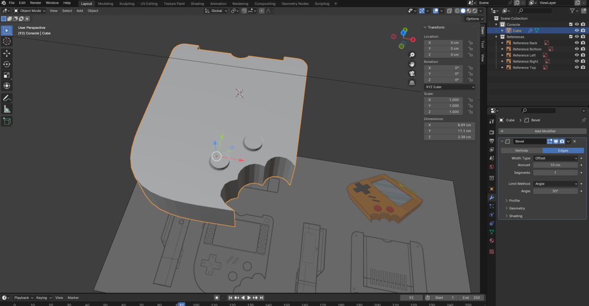The width and height of the screenshot is (589, 306).
Task: Toggle visibility of the Cube object
Action: (x=577, y=30)
